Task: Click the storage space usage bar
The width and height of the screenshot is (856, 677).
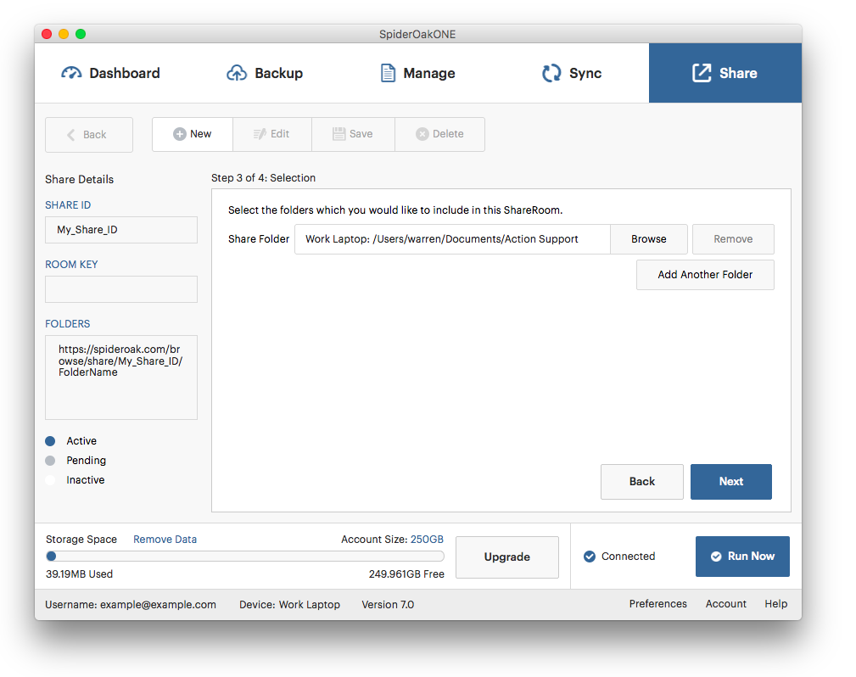Action: pyautogui.click(x=245, y=557)
